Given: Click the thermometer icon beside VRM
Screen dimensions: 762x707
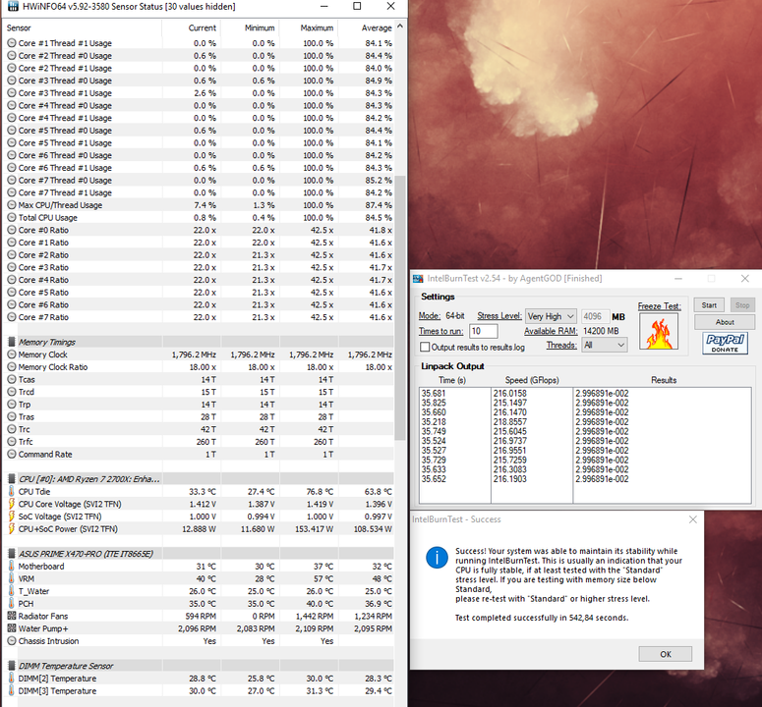Looking at the screenshot, I should pos(12,578).
